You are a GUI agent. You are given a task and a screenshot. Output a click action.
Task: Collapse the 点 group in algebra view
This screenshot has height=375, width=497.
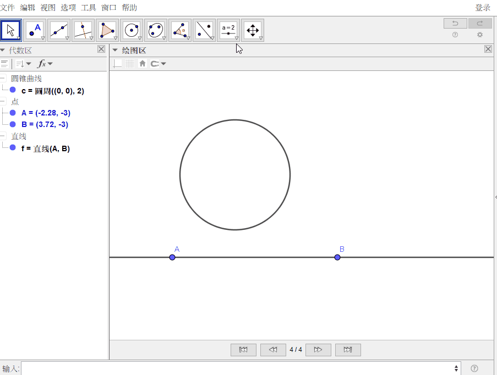coord(4,102)
